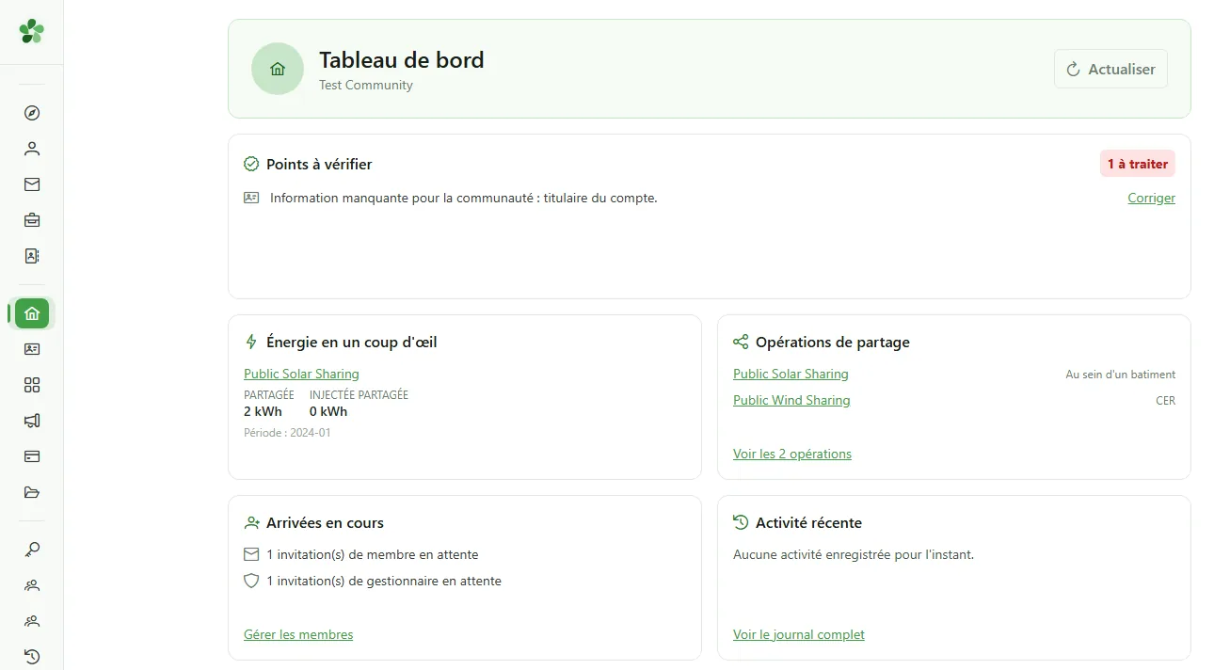Viewport: 1214px width, 670px height.
Task: Open the ID card icon in sidebar
Action: coord(32,349)
